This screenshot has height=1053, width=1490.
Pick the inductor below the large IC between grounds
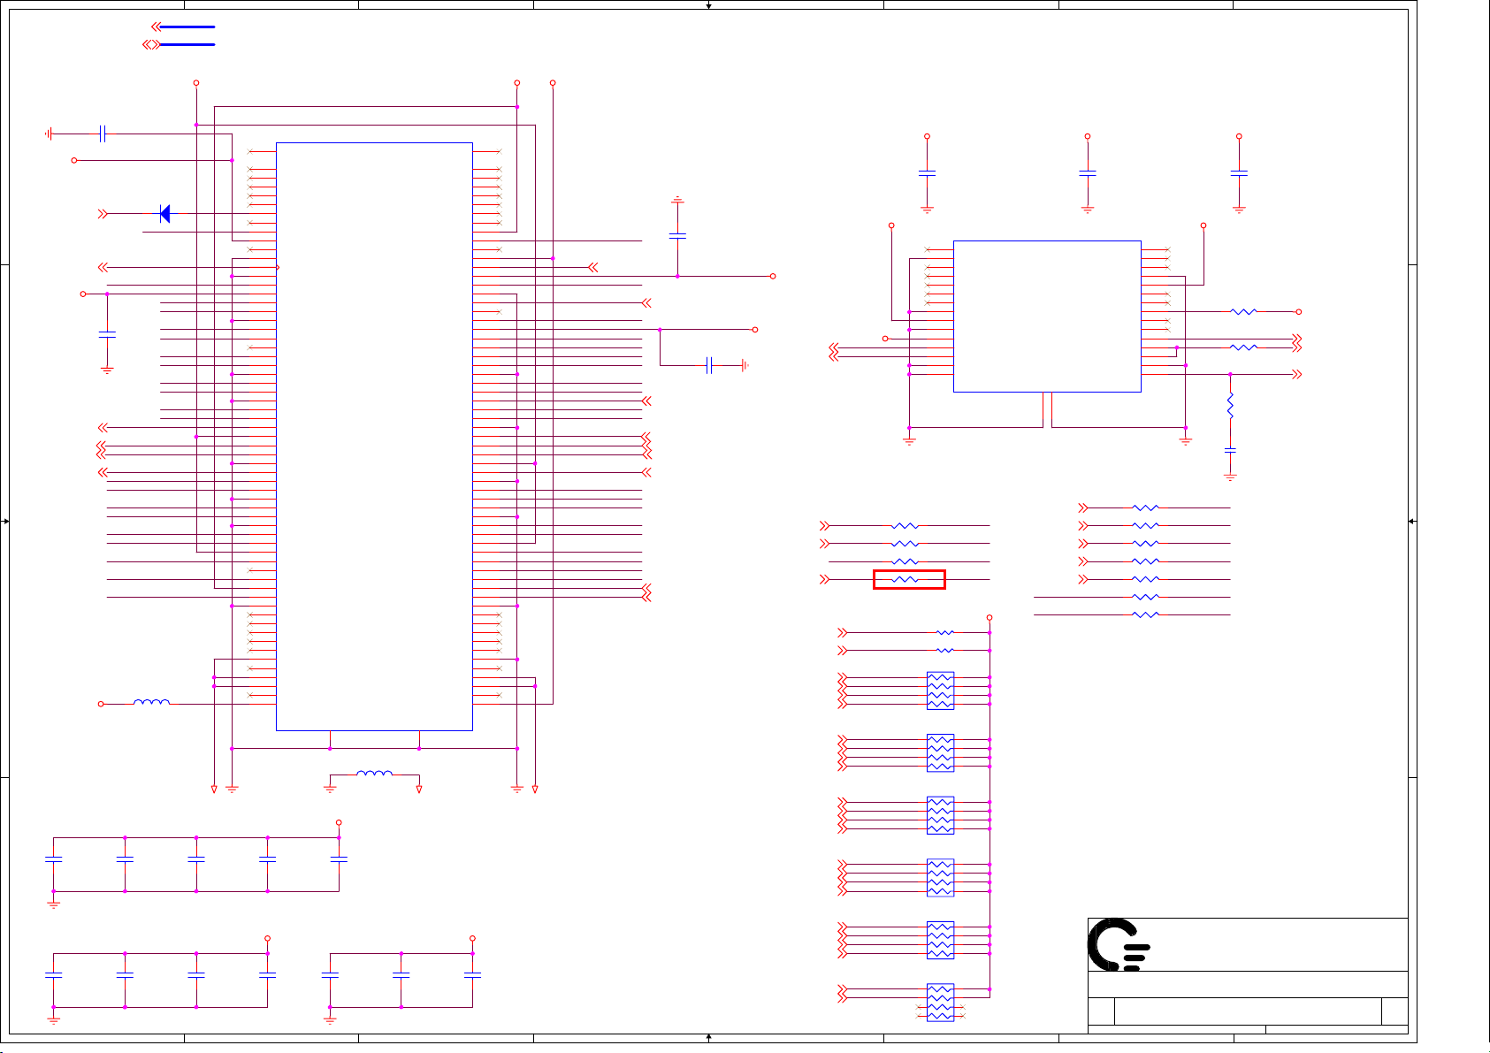375,774
